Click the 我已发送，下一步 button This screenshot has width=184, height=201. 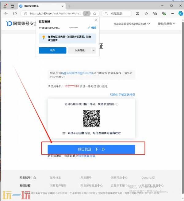coord(91,149)
